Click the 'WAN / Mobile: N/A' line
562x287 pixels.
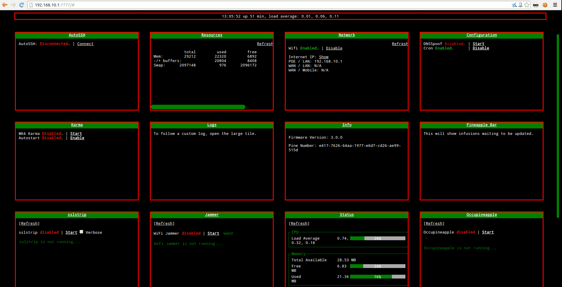pos(309,70)
